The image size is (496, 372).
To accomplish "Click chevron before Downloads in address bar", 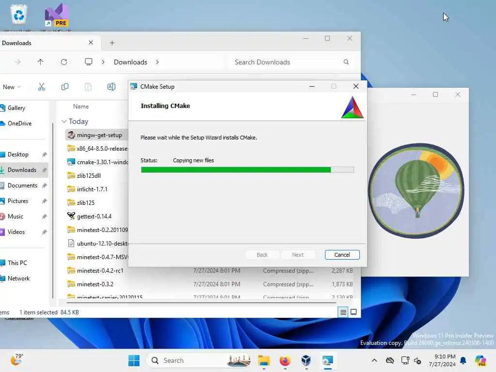I will [103, 62].
